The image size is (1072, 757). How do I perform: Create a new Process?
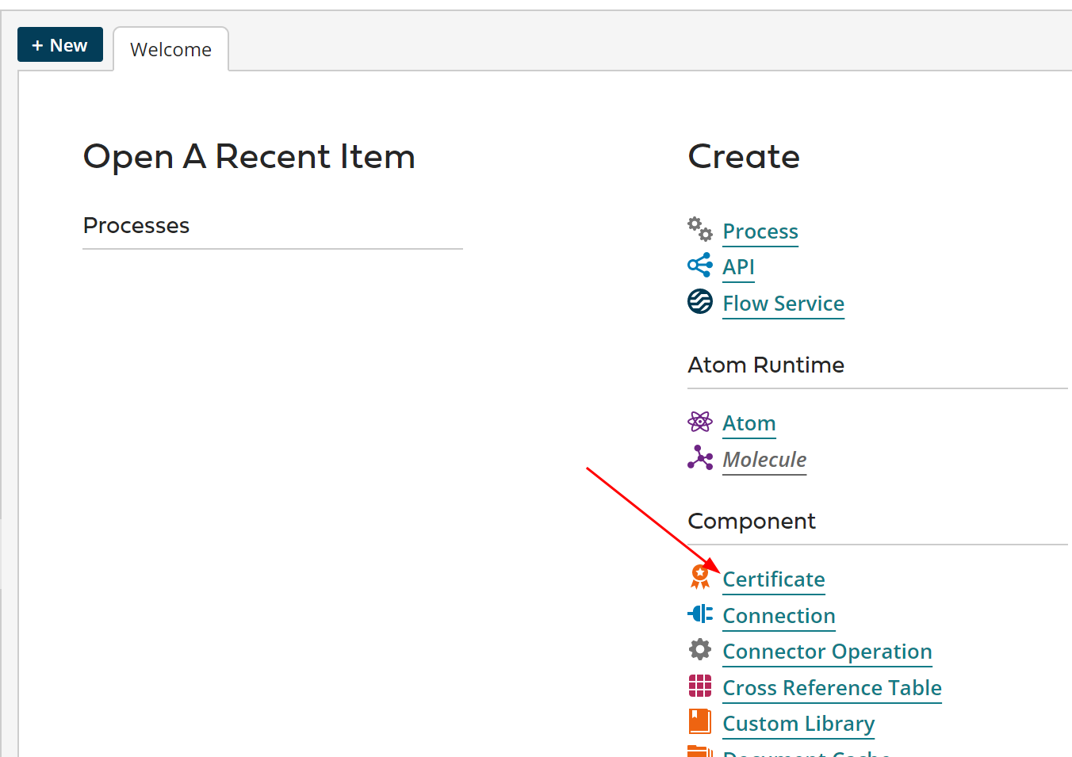coord(760,231)
